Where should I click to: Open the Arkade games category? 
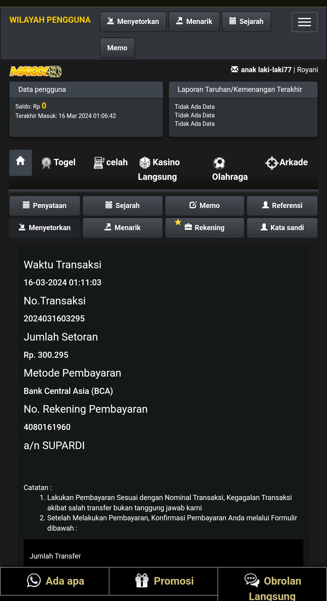pos(286,163)
